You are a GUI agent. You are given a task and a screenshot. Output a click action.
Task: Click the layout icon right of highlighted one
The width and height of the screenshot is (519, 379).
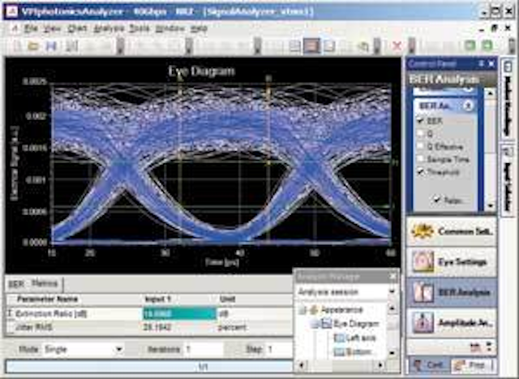click(x=329, y=45)
